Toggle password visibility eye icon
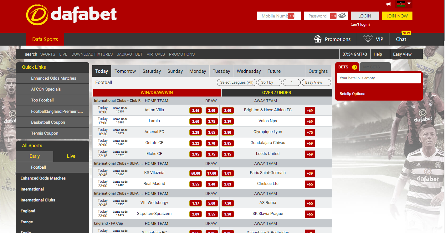The image size is (445, 233). [342, 16]
